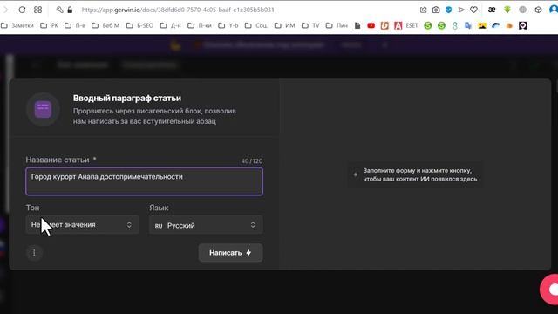558x314 pixels.
Task: Open the Веб М bookmarks folder
Action: tap(105, 25)
